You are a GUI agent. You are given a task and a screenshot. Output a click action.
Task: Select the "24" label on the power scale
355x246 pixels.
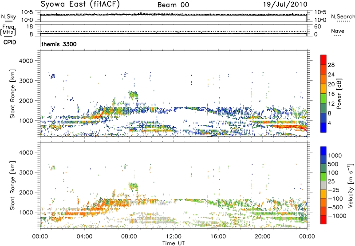click(x=331, y=75)
